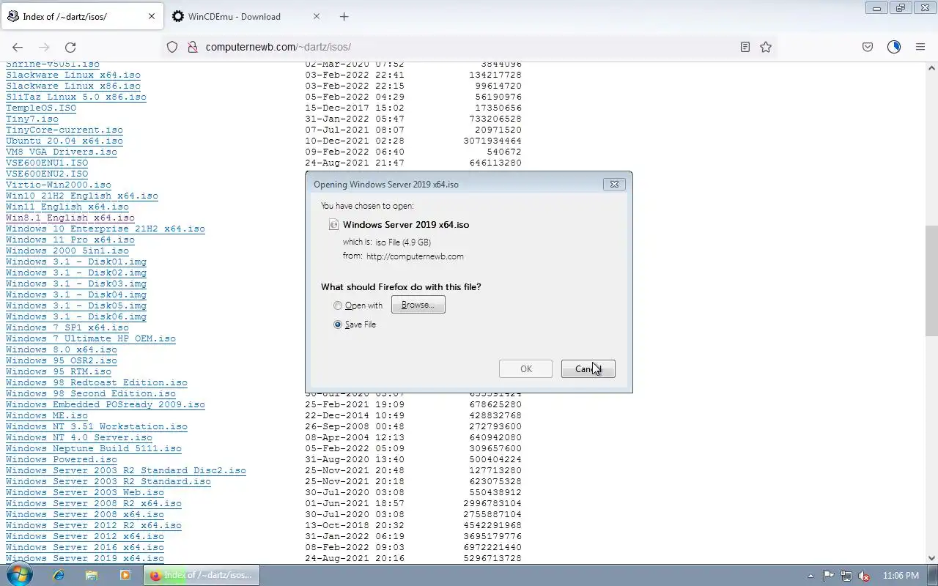This screenshot has height=586, width=938.
Task: Click the Browse... button in dialog
Action: pyautogui.click(x=418, y=305)
